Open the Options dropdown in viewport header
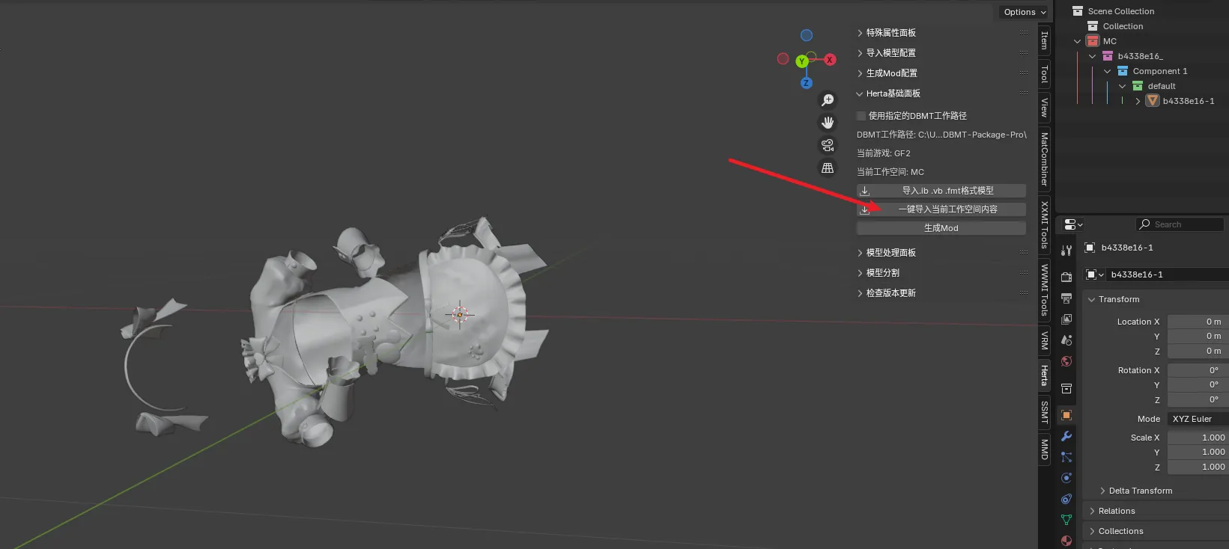The width and height of the screenshot is (1229, 549). [x=1025, y=12]
